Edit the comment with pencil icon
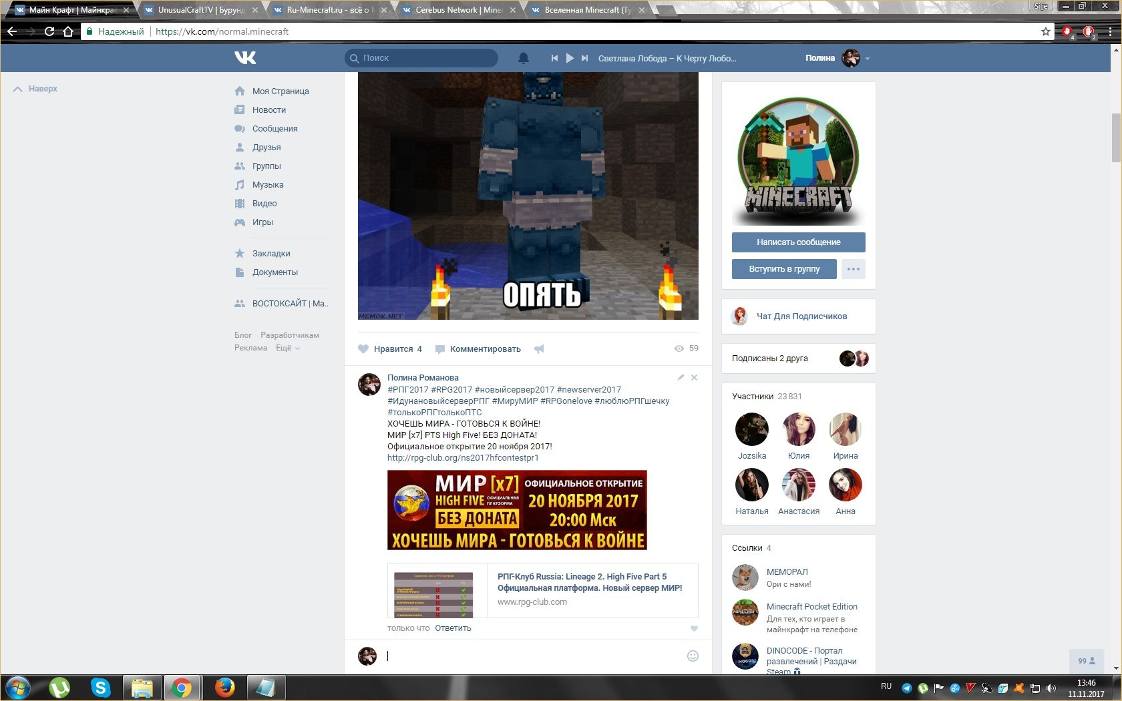Screen dimensions: 1122x701 point(681,377)
